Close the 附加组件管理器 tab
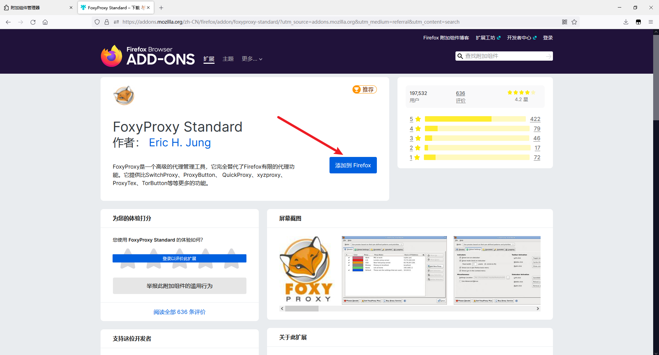Viewport: 659px width, 355px height. (71, 8)
